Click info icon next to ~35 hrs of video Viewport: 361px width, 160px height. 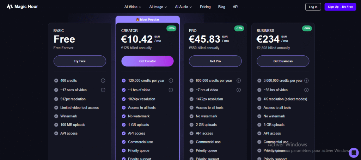coord(306,90)
